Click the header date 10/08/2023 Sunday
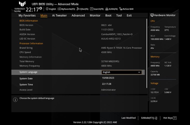The image size is (190, 125). (x=19, y=10)
